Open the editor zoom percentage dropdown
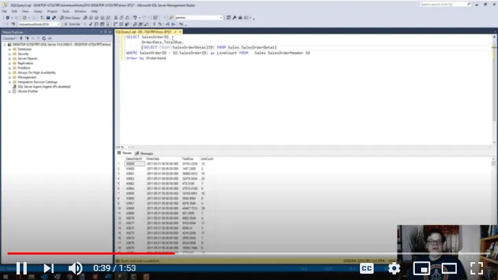This screenshot has height=280, width=498. (x=128, y=147)
